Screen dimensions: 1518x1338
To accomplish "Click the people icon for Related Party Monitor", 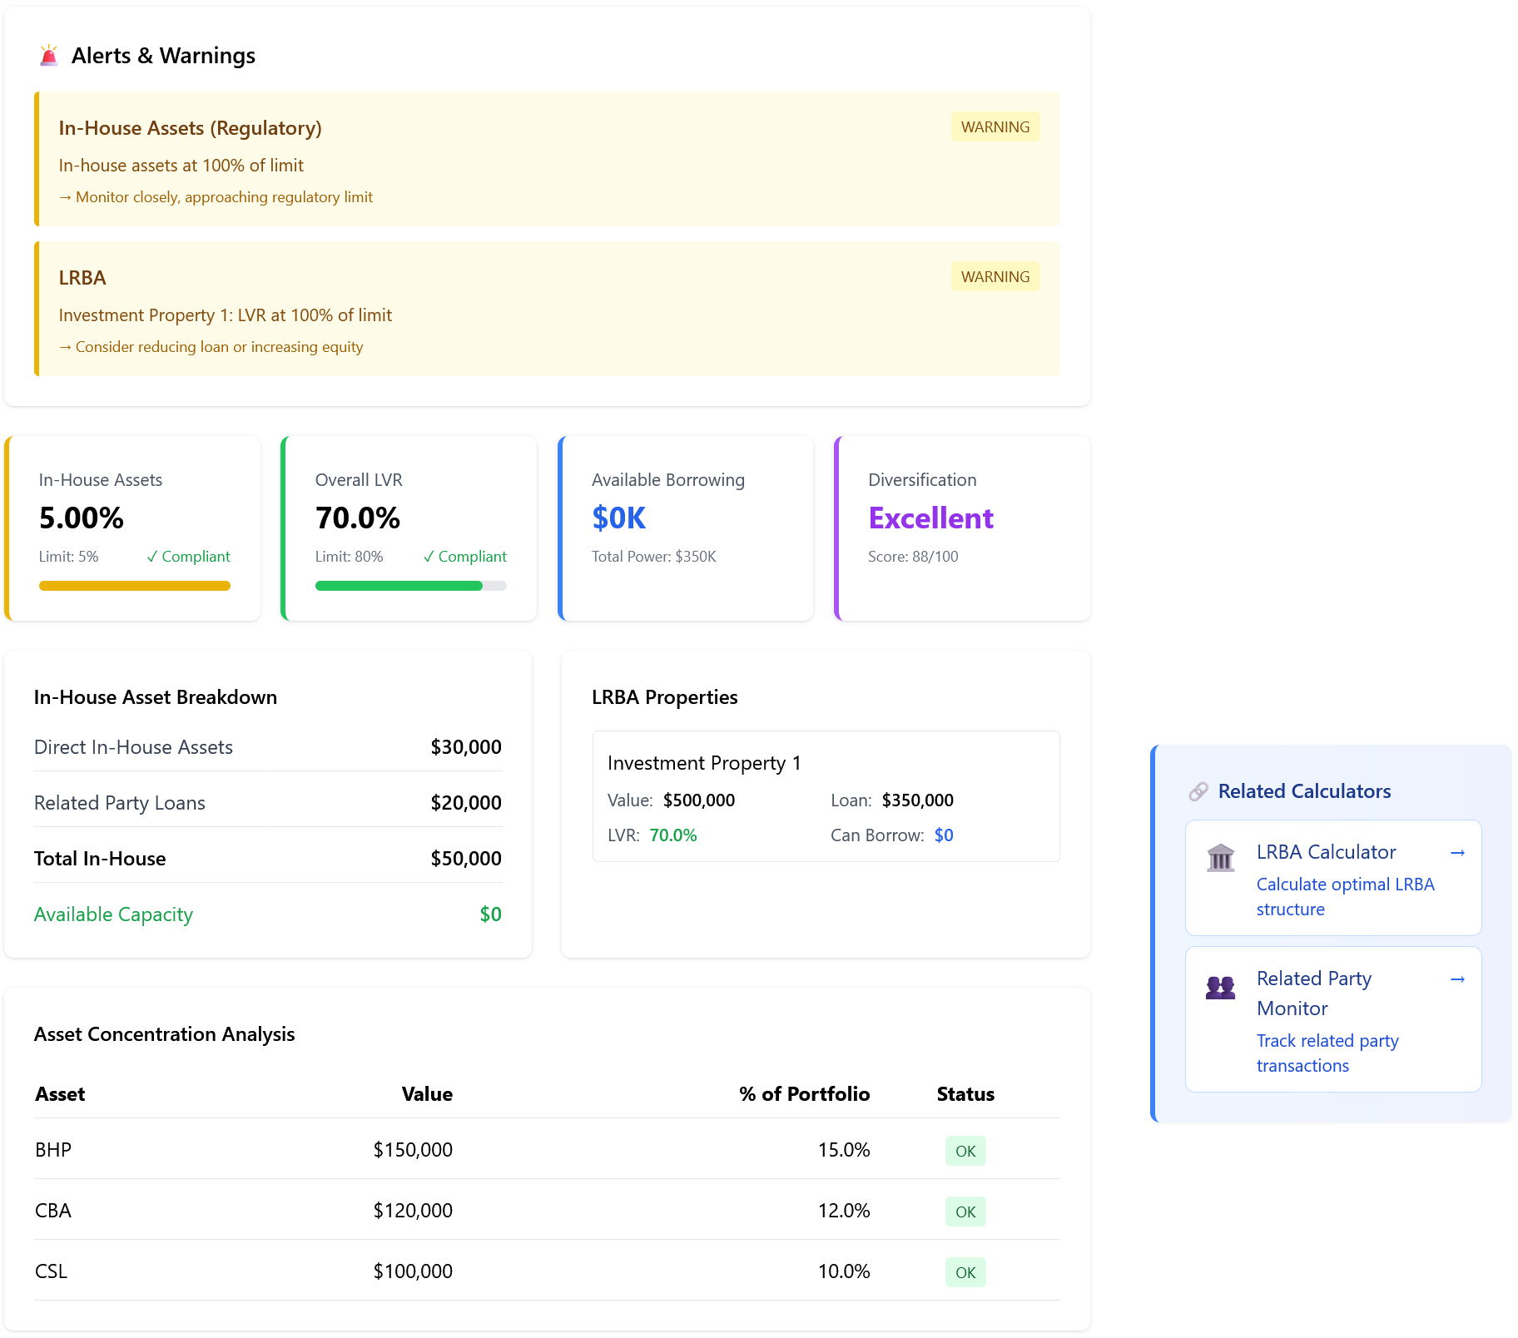I will coord(1220,988).
